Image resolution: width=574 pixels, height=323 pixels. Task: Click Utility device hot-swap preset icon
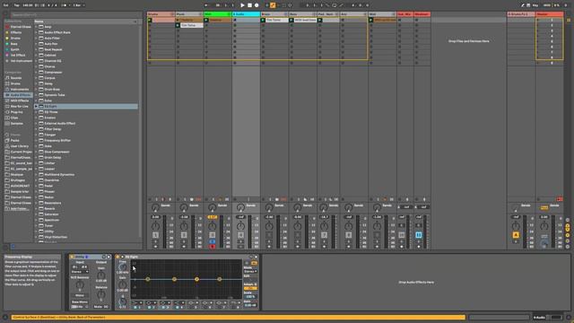coord(104,257)
